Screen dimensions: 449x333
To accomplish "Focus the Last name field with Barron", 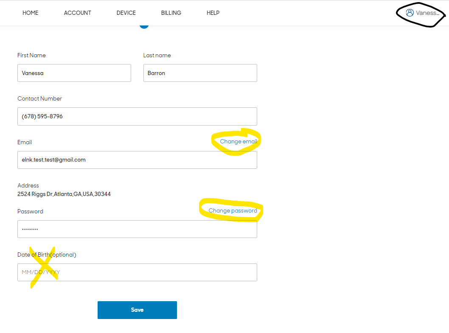I will click(200, 73).
